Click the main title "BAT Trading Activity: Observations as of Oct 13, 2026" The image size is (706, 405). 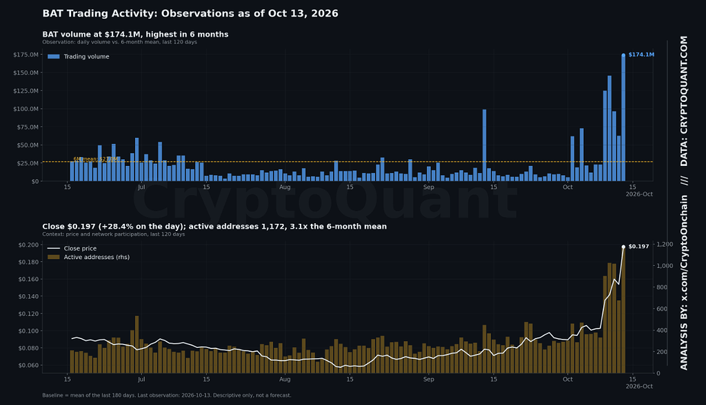pos(190,14)
